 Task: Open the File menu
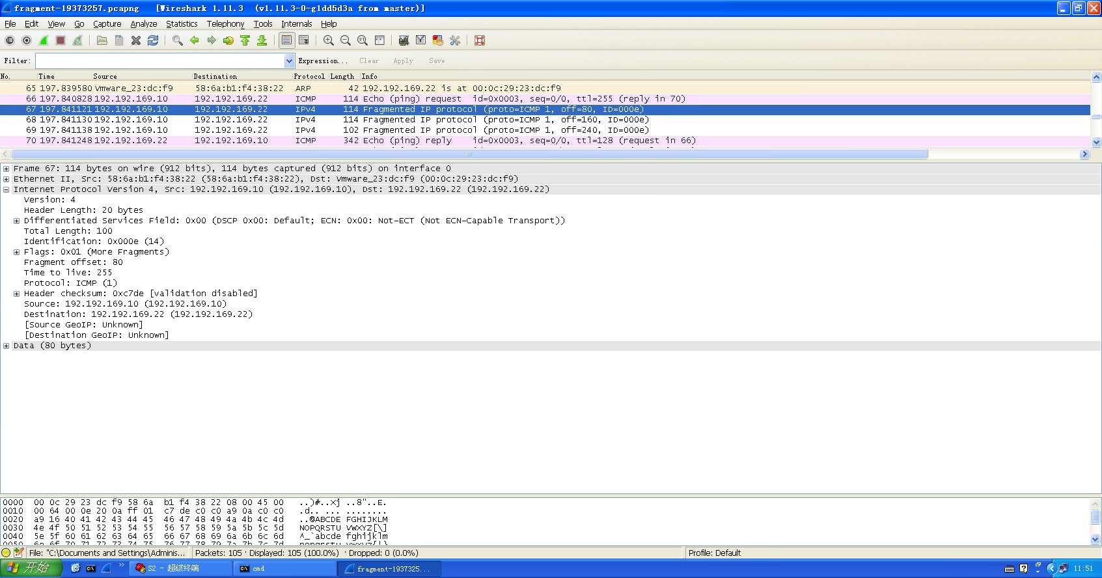10,24
